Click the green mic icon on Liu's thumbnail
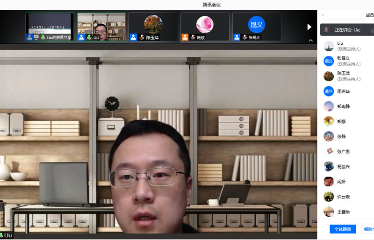The width and height of the screenshot is (374, 240). click(89, 37)
